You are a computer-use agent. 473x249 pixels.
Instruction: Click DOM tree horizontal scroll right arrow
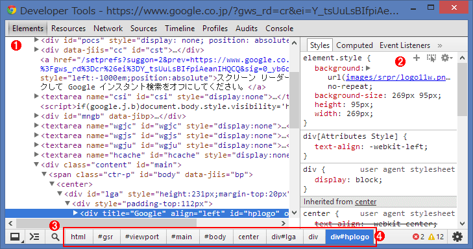(283, 223)
